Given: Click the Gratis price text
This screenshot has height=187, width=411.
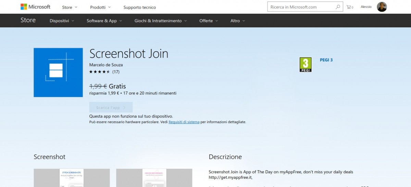Looking at the screenshot, I should 117,86.
